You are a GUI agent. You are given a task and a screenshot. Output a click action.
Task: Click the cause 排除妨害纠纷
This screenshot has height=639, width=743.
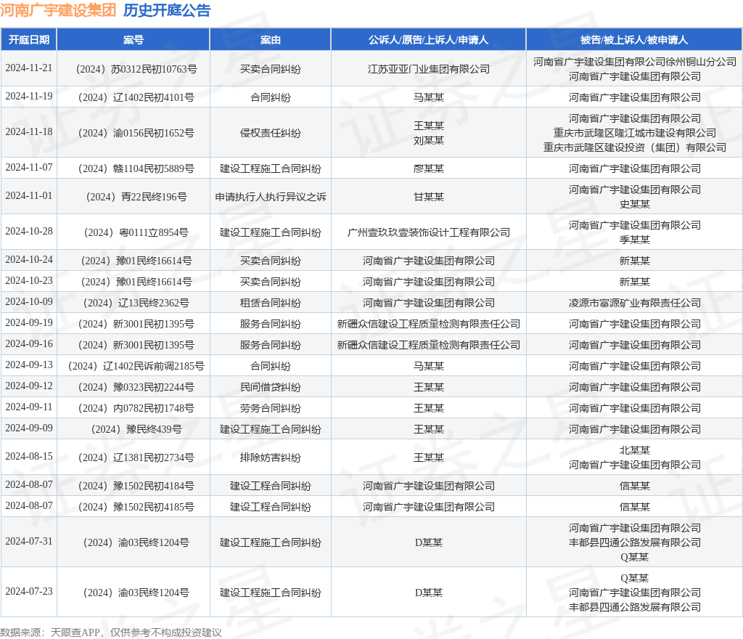click(270, 457)
